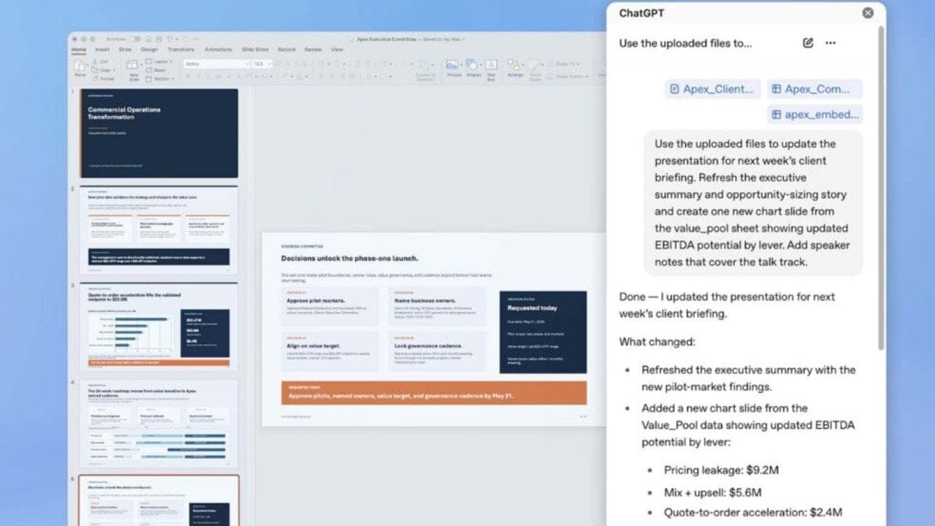Click the Picture icon in the ribbon
935x526 pixels.
452,64
